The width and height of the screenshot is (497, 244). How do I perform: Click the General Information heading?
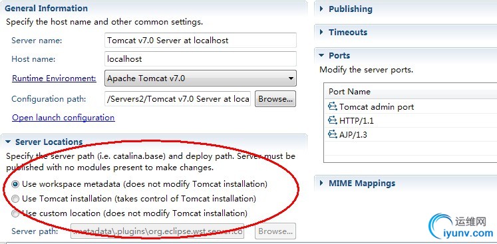coord(47,8)
